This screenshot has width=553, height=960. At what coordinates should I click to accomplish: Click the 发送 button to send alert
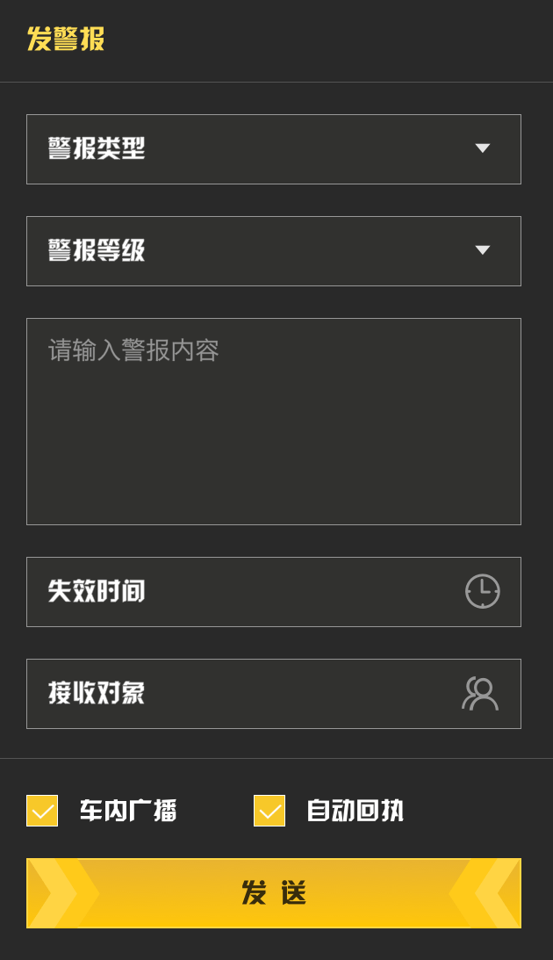point(274,893)
